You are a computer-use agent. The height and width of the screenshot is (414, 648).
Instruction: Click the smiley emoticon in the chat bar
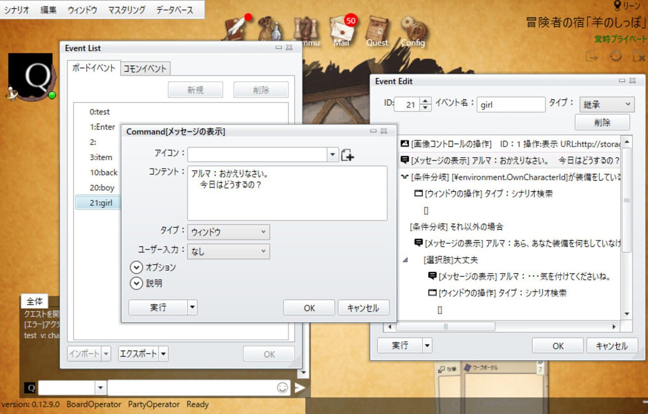click(x=282, y=388)
